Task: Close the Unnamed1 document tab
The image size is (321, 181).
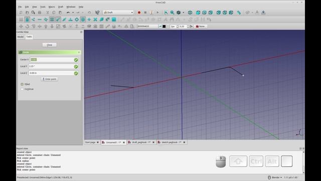Action: (x=124, y=142)
